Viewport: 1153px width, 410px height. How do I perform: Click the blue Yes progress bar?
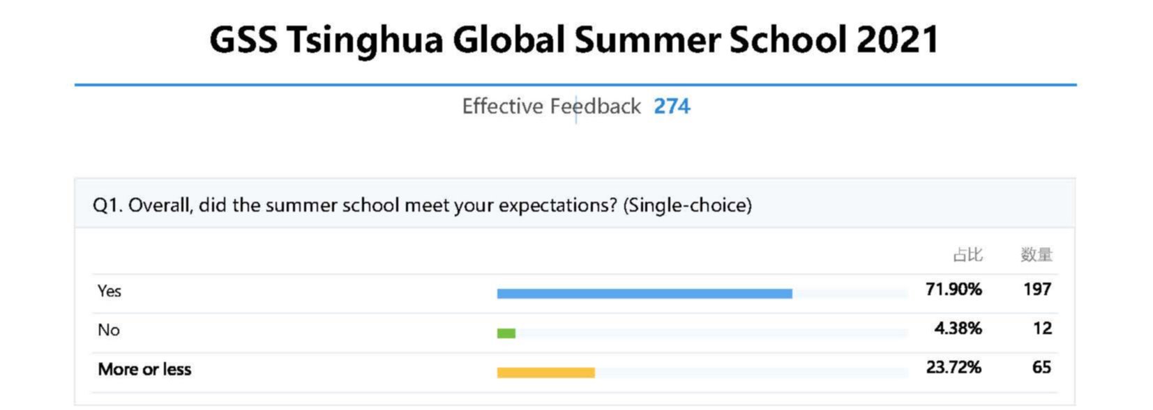(644, 294)
